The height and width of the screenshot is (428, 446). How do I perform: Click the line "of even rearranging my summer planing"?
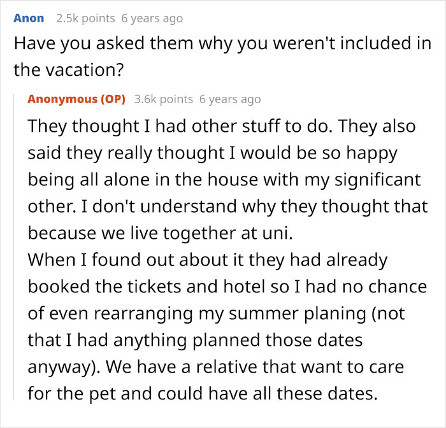216,314
